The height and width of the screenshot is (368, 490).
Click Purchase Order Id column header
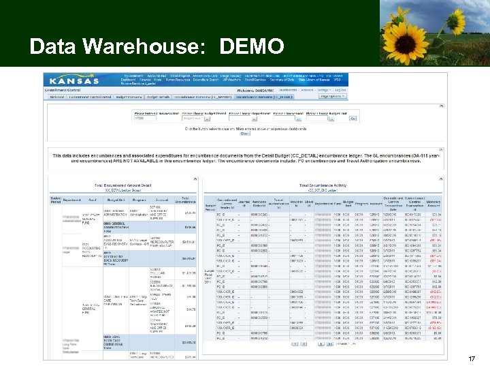click(x=259, y=204)
